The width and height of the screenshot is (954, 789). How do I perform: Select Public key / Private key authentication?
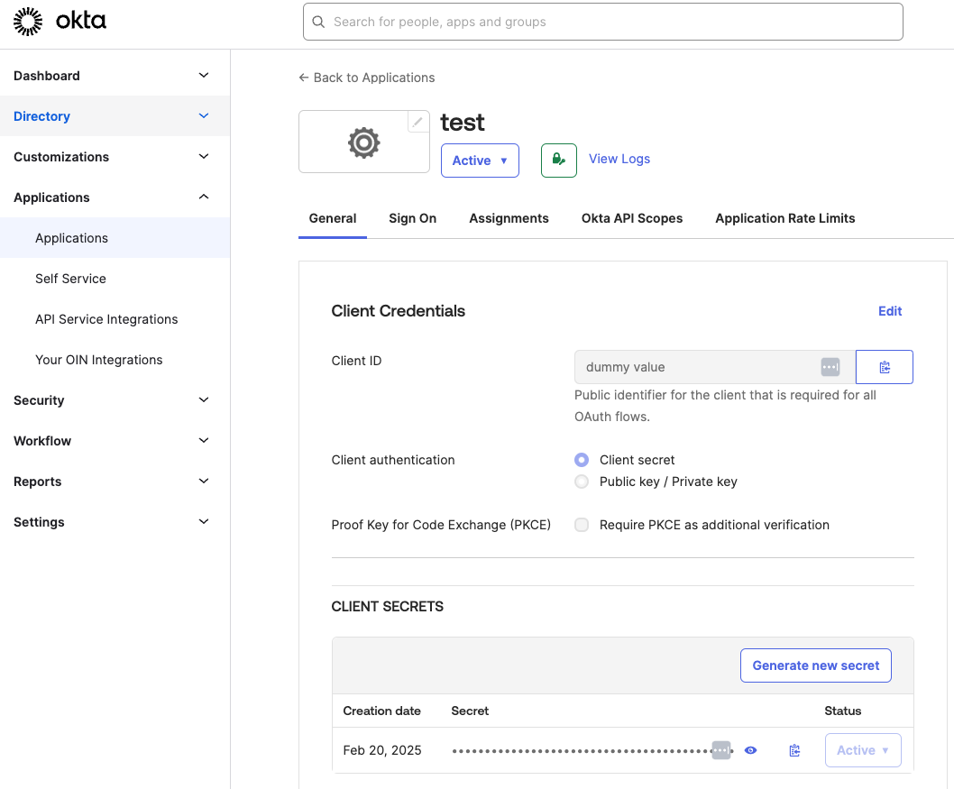click(x=582, y=482)
